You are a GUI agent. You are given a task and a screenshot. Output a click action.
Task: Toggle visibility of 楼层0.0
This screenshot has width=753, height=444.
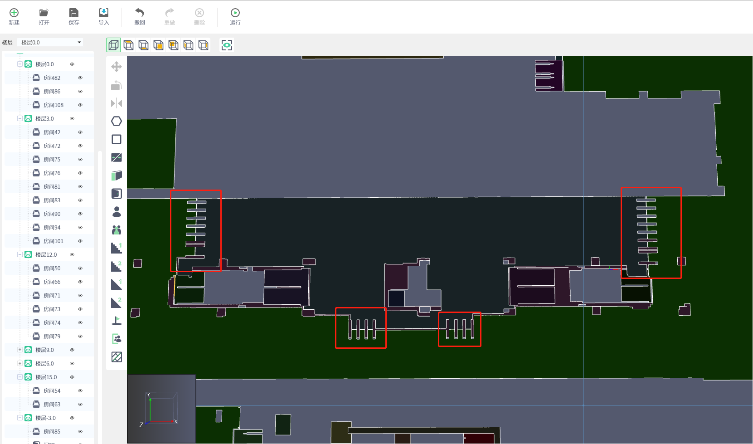point(72,64)
